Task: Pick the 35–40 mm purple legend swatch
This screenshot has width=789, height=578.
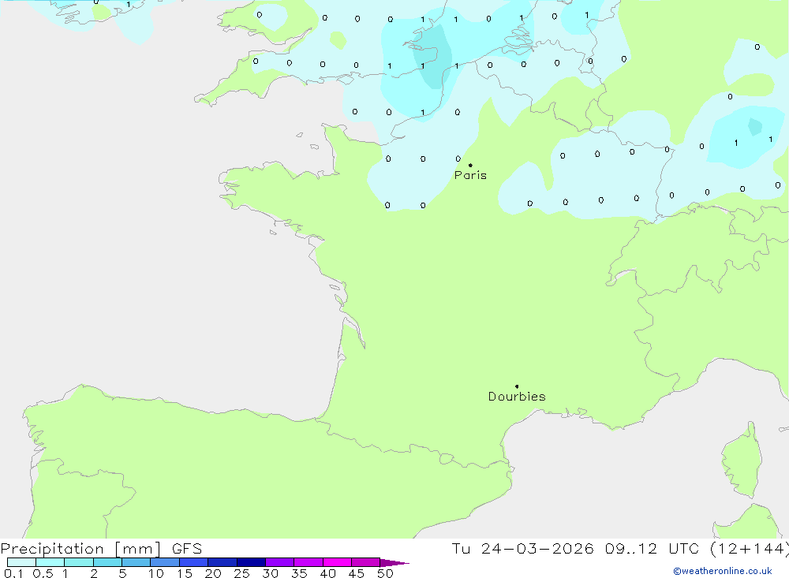Action: [308, 562]
